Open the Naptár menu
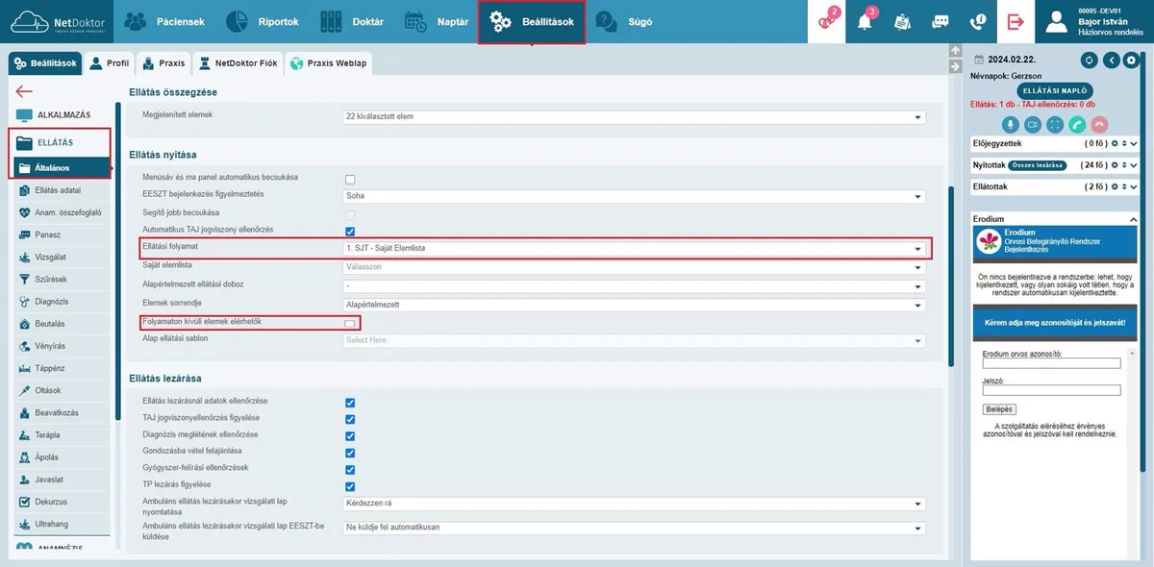Image resolution: width=1154 pixels, height=567 pixels. [x=436, y=21]
